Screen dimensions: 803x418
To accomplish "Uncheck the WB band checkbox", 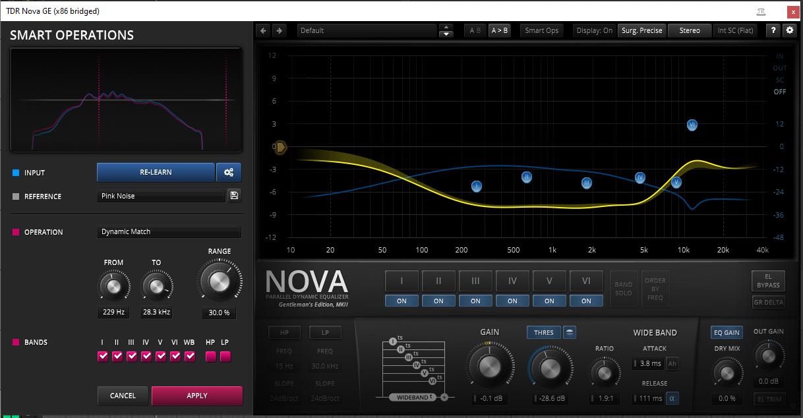I will point(190,357).
